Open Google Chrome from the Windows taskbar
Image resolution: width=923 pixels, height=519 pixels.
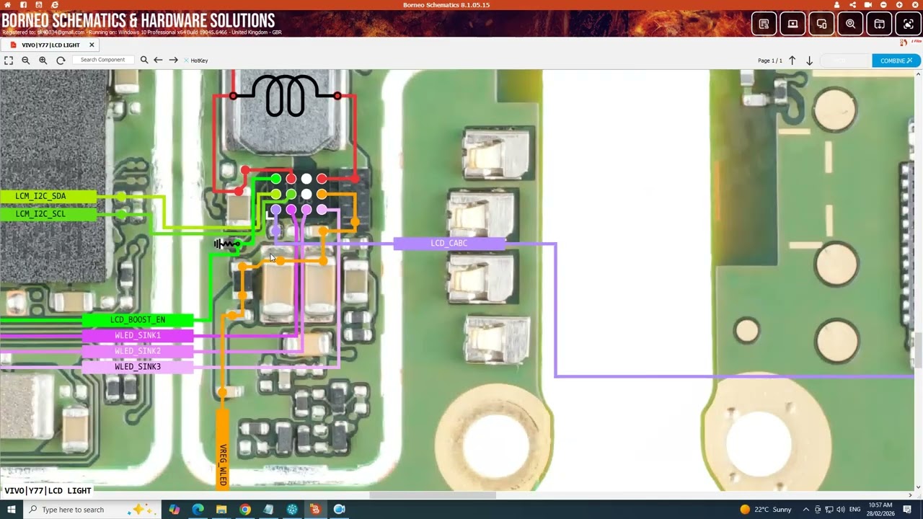(244, 510)
